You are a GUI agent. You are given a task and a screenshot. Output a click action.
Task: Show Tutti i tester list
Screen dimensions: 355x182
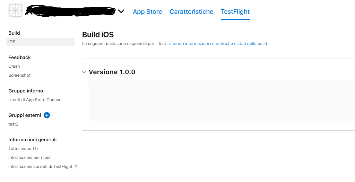pos(23,149)
